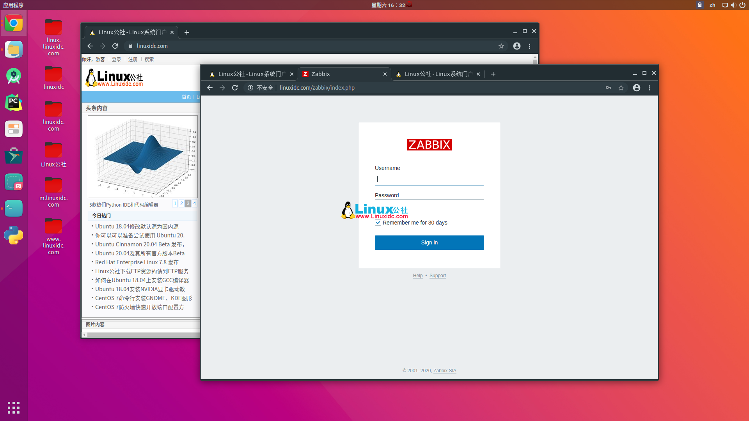Open Chrome menu in rear linuxidc window

coord(530,46)
